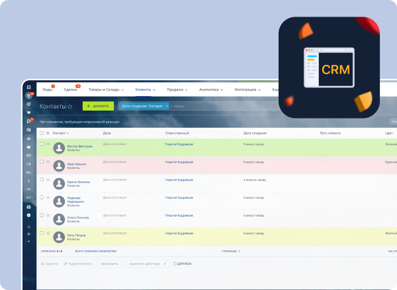Check the checkbox for Ольга row
397x290 pixels.
coord(42,215)
